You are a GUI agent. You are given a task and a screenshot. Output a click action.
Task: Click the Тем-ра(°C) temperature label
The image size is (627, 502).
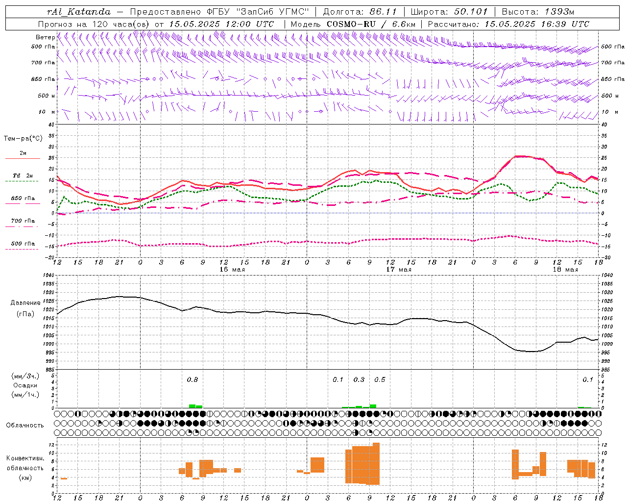[23, 139]
